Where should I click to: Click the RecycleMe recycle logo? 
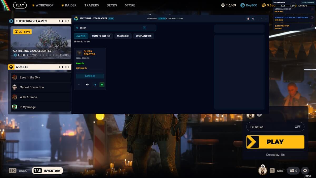[76, 18]
